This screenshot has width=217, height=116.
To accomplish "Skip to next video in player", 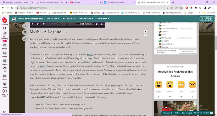I will click(38, 24).
